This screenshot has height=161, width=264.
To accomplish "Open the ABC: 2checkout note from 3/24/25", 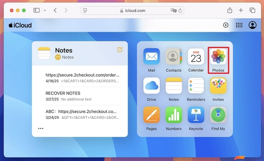I will click(83, 114).
